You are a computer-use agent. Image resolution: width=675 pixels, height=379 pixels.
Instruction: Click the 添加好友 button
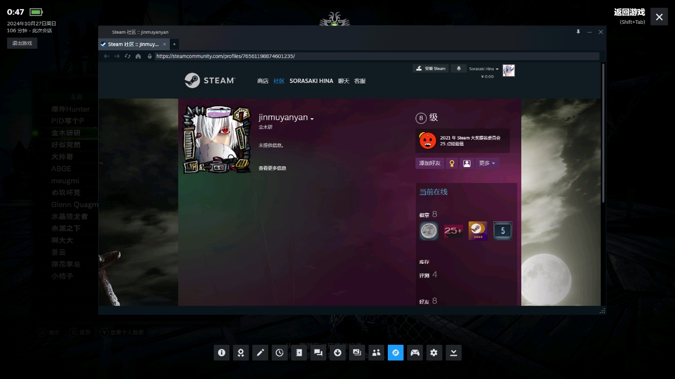pos(430,163)
